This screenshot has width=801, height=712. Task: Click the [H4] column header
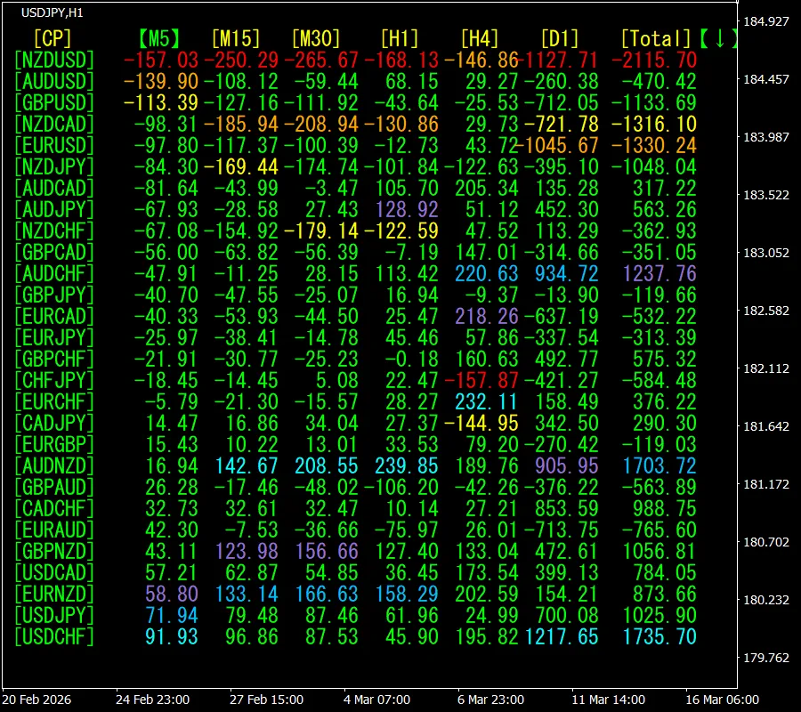click(480, 38)
